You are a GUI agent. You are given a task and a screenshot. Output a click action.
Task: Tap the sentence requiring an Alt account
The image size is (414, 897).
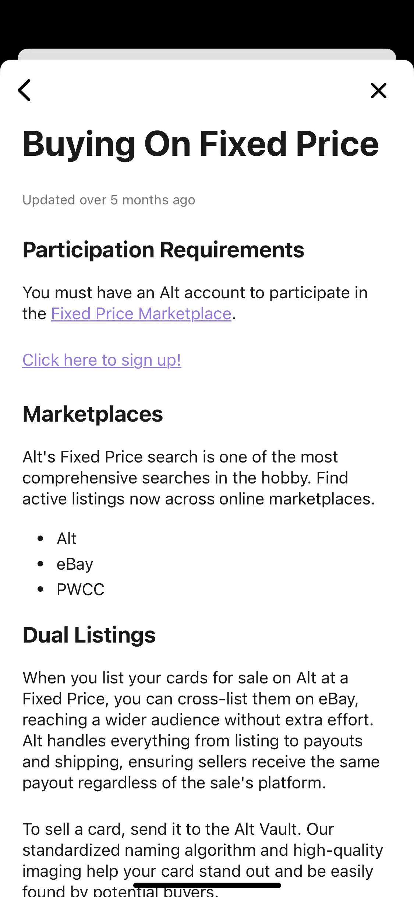(195, 303)
